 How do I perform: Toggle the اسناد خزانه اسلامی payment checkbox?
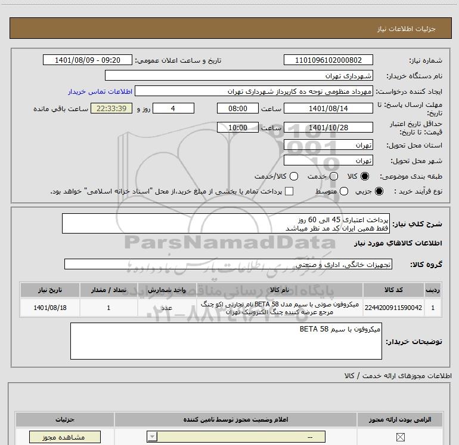point(289,191)
